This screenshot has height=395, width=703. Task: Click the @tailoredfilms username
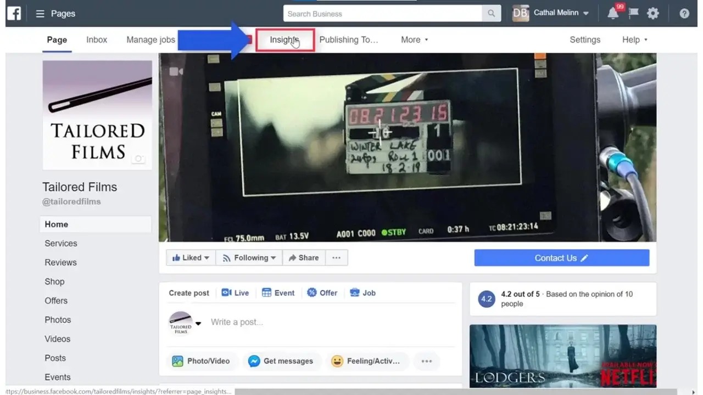click(x=71, y=201)
